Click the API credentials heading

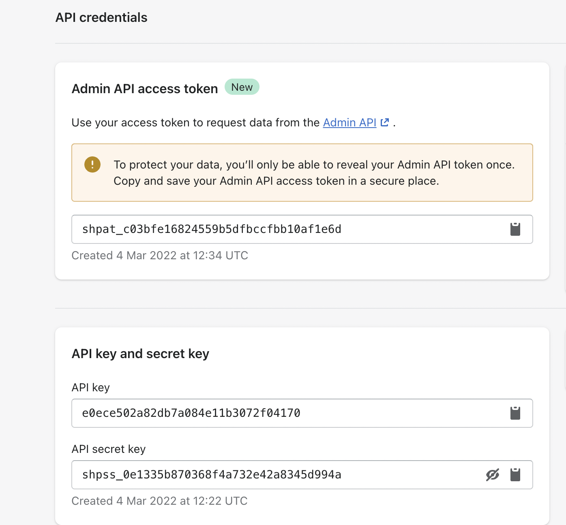[101, 17]
